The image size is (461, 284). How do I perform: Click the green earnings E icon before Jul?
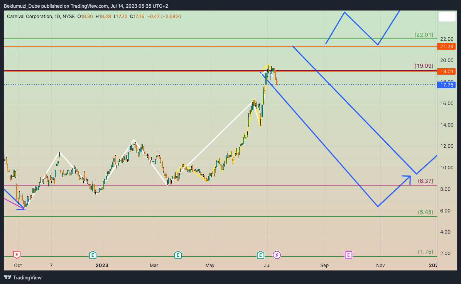260,255
